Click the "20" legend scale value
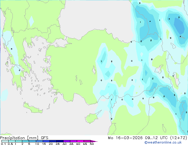The width and height of the screenshot is (188, 145). tap(51, 144)
